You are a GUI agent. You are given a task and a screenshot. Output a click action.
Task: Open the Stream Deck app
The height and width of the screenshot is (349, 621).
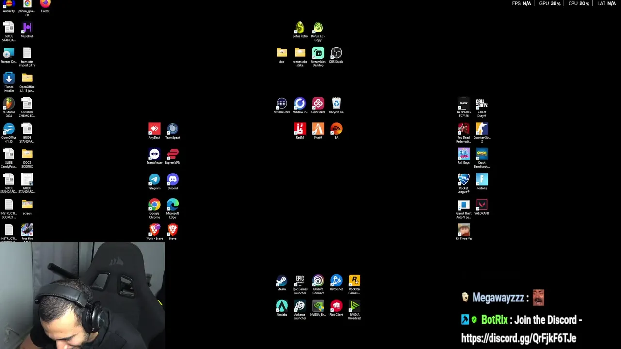[282, 106]
